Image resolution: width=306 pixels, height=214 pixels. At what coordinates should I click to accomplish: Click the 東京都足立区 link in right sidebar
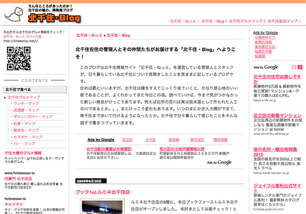(265, 47)
